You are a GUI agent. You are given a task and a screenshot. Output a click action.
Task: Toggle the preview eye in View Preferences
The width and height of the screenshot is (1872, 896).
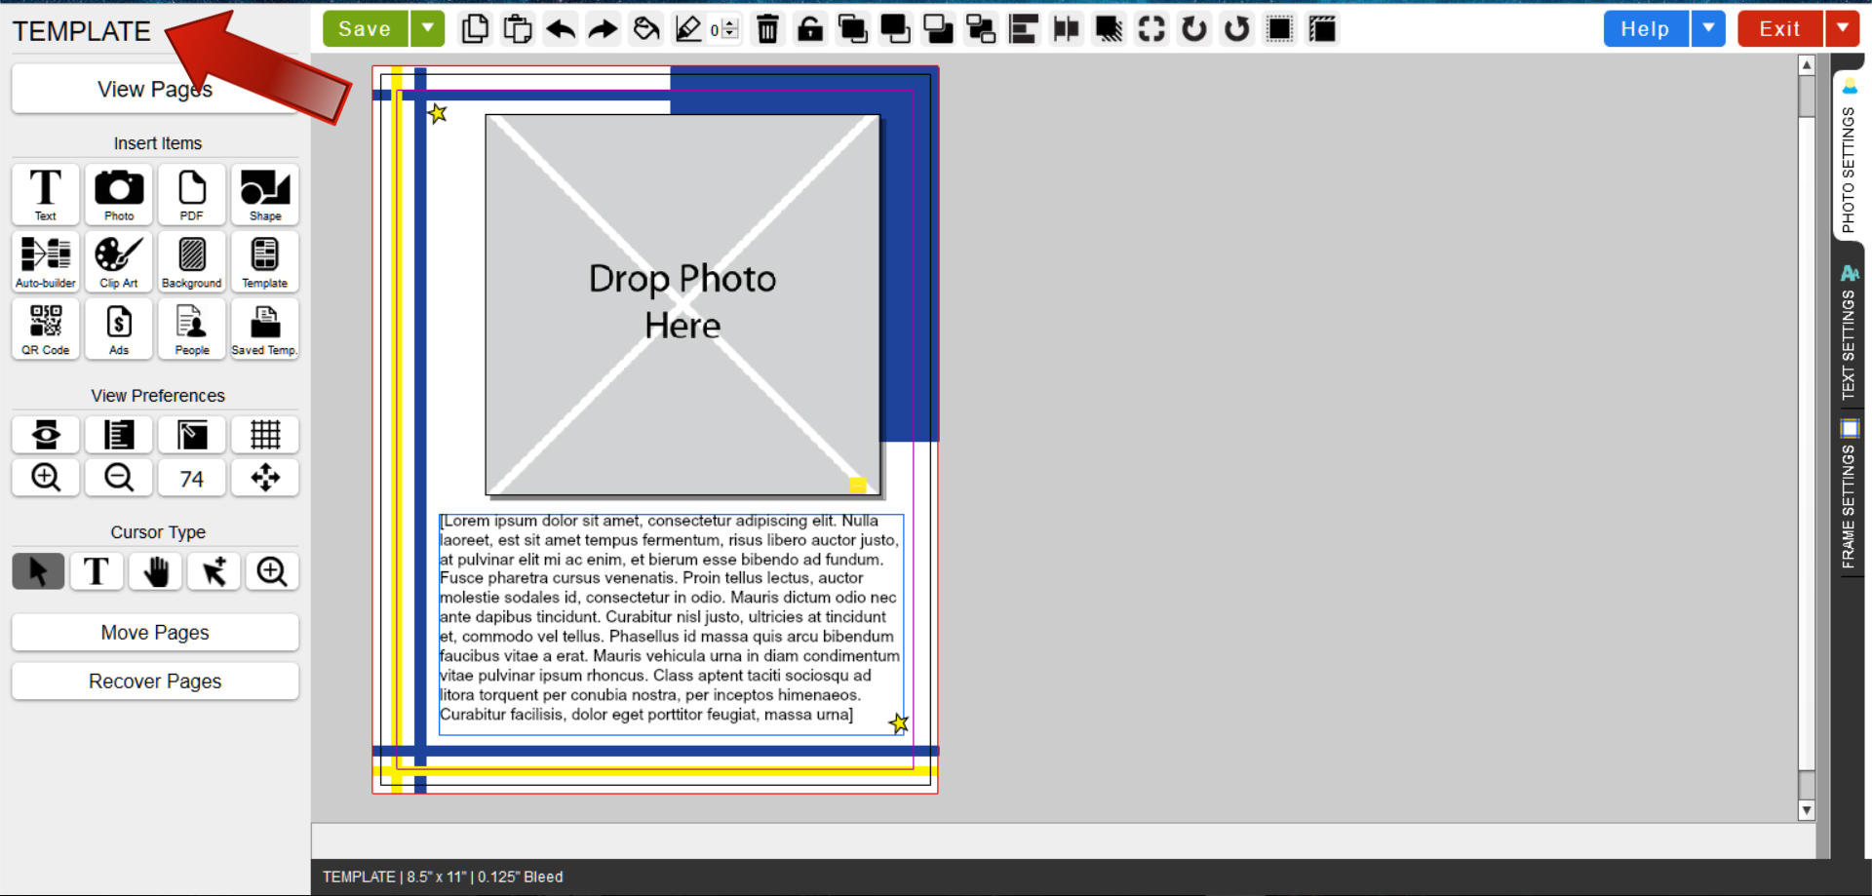[46, 435]
